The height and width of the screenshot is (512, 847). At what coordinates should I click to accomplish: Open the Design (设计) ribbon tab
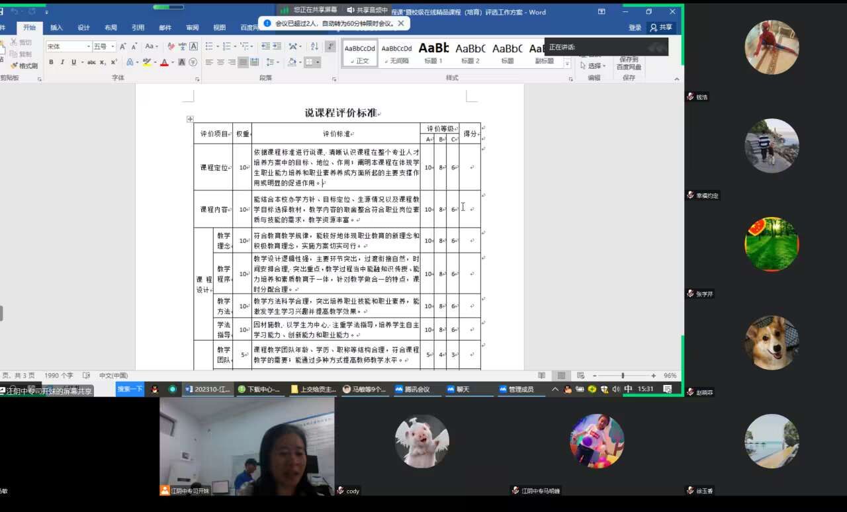83,28
